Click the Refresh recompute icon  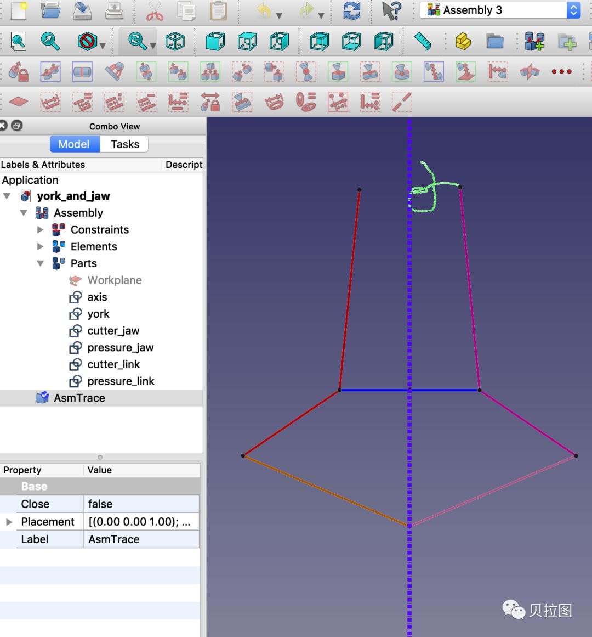tap(351, 10)
